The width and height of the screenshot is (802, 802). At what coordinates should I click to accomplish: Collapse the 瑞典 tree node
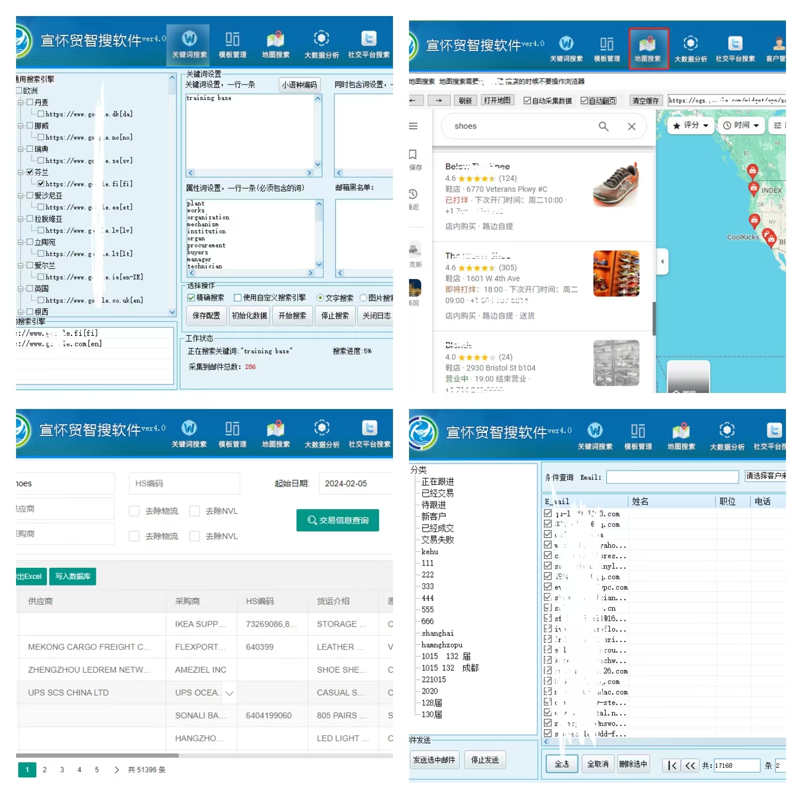(x=21, y=149)
